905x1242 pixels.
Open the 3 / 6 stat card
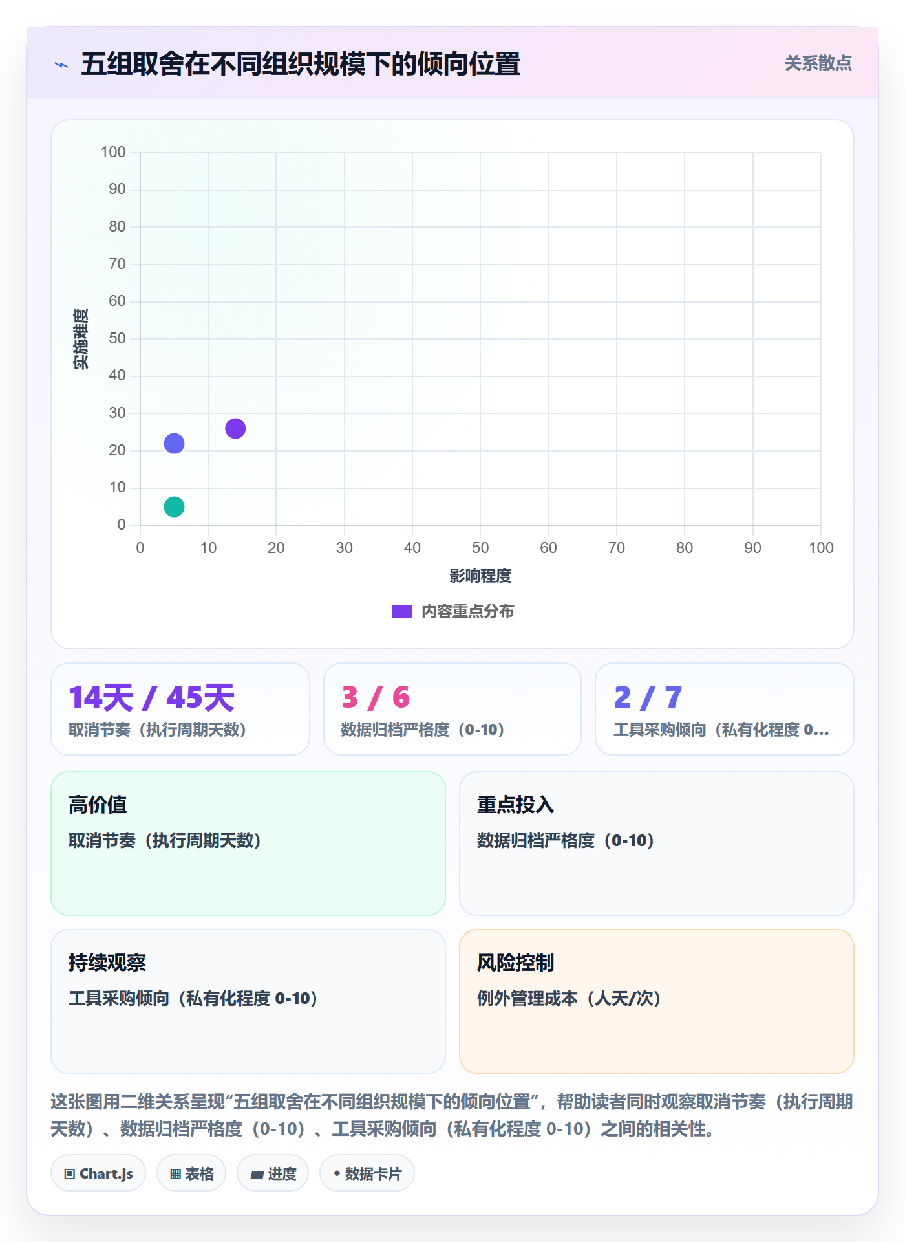click(452, 709)
